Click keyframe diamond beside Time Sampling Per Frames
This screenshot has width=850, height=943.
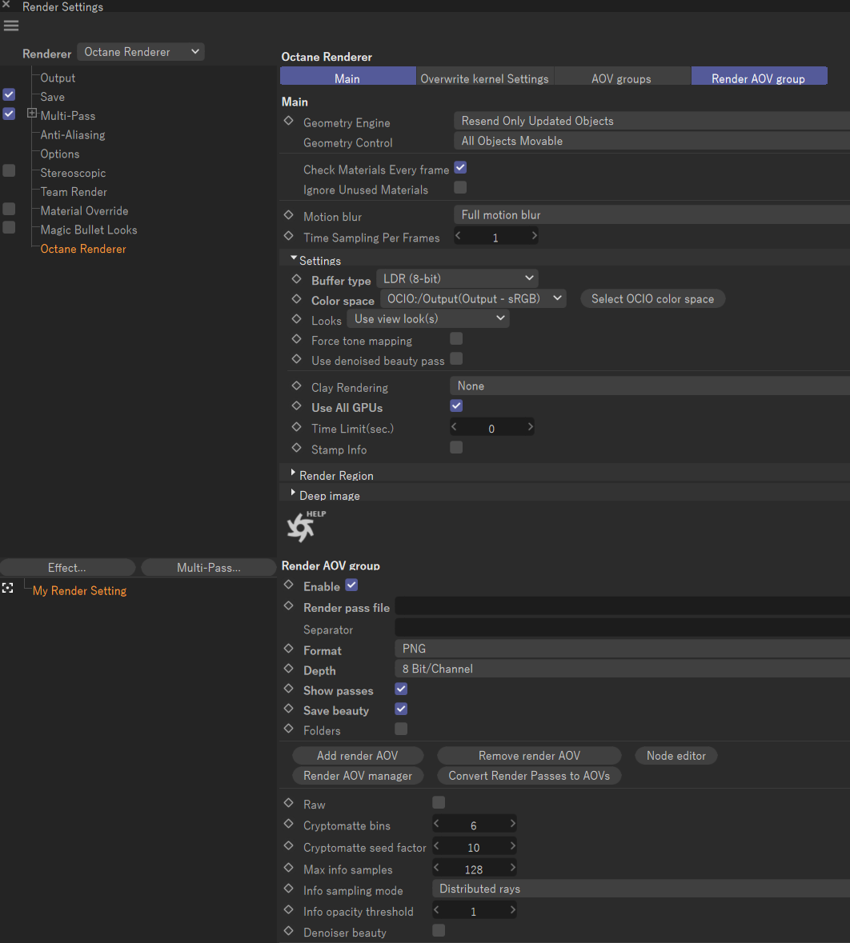click(x=288, y=236)
